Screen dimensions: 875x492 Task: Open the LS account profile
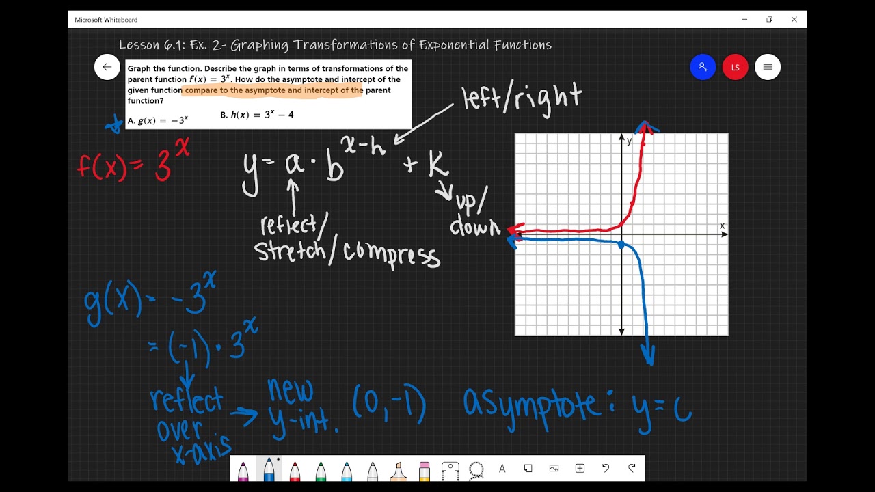(736, 67)
